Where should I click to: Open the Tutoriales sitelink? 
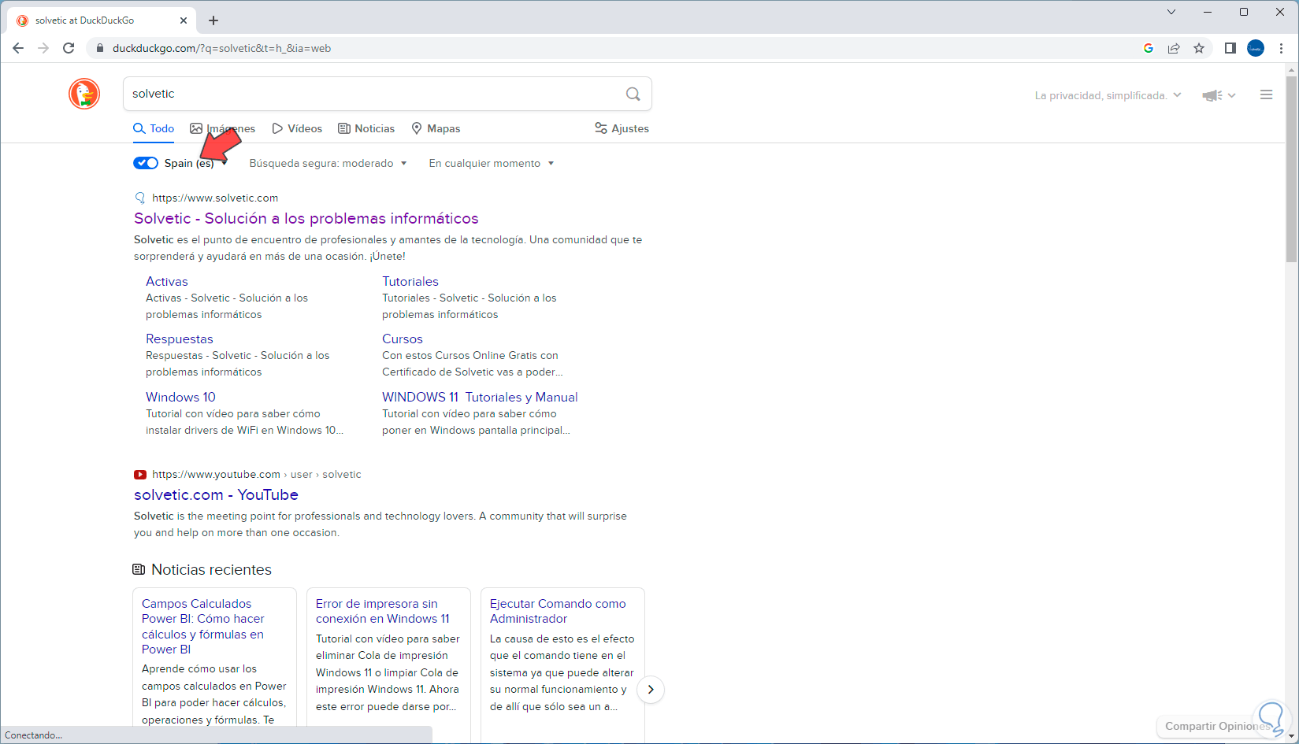coord(410,281)
